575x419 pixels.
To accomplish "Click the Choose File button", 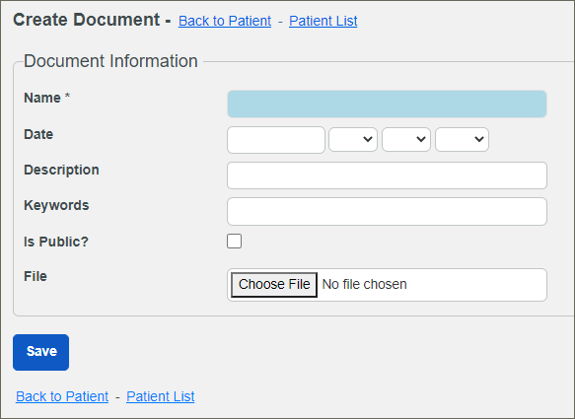I will (x=274, y=285).
